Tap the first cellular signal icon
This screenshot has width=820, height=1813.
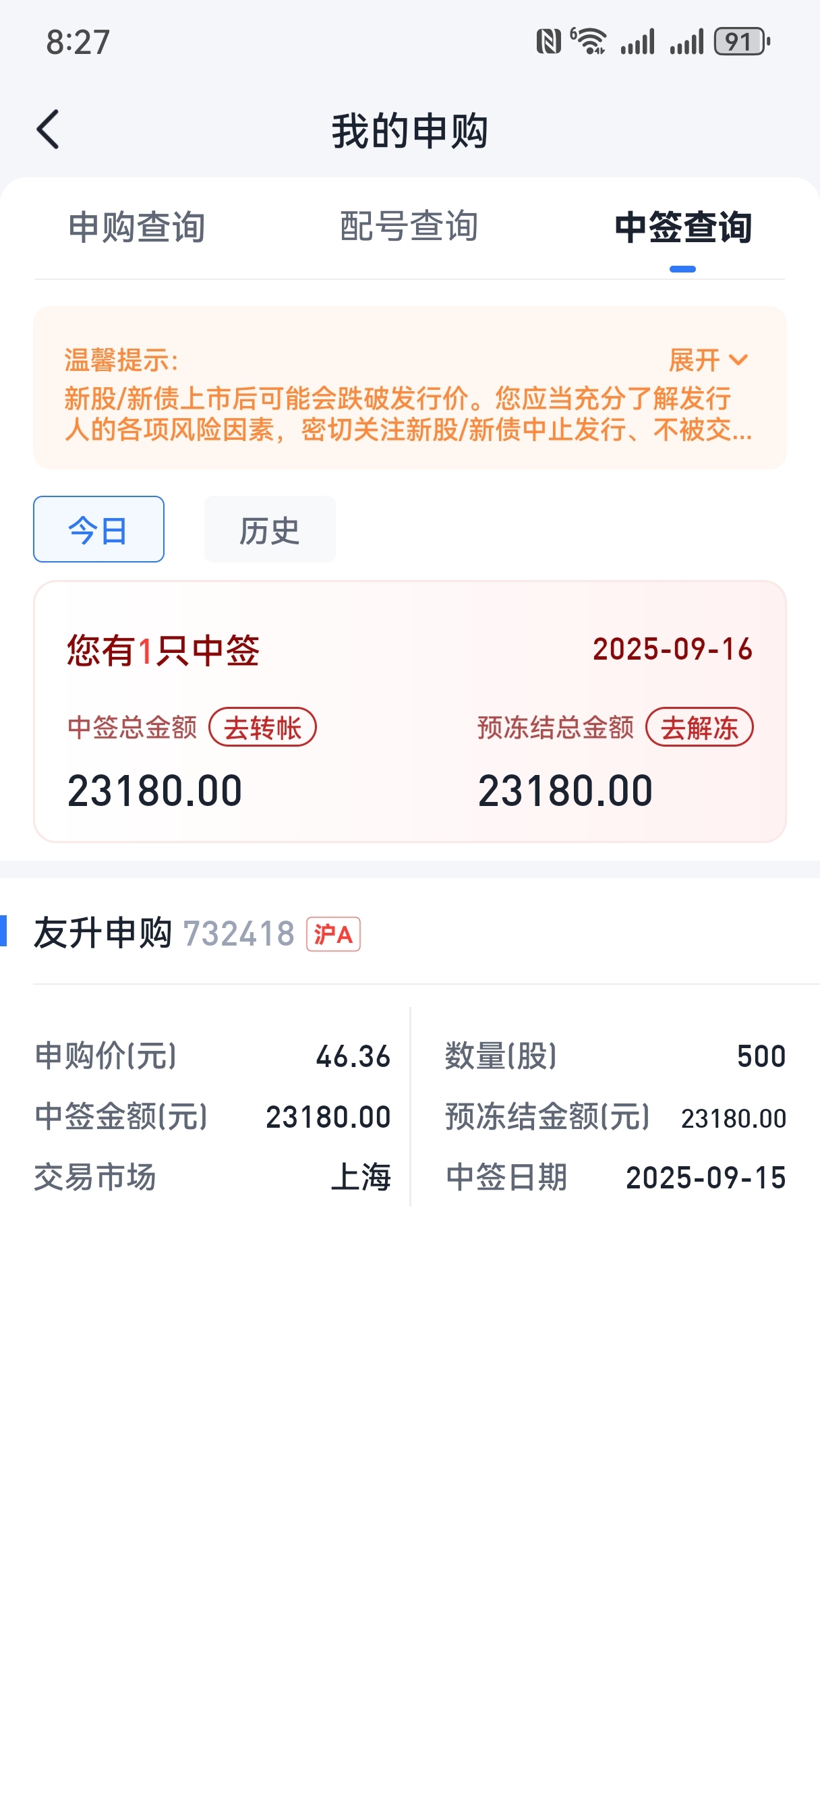click(x=638, y=42)
